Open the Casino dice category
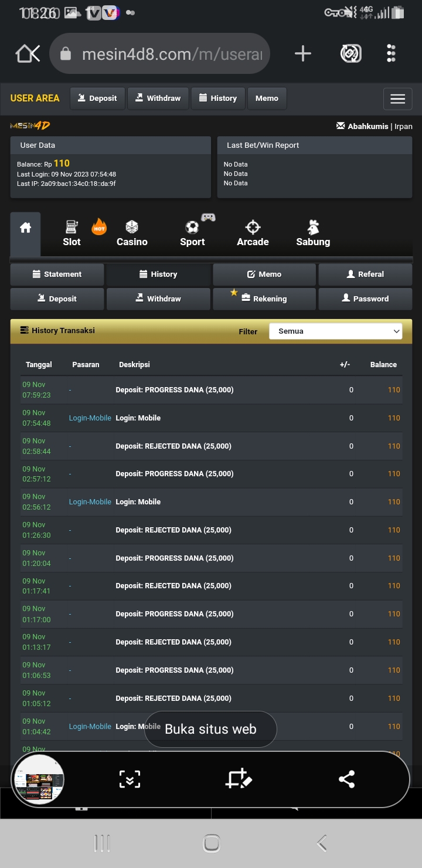422x868 pixels. click(132, 233)
